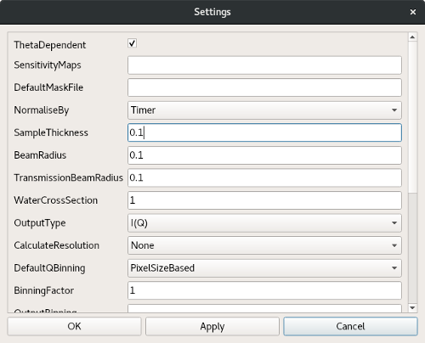Screen dimensions: 425x343
Task: Select the BeamRadius value field
Action: click(x=264, y=155)
